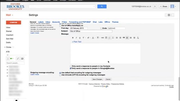Open the More menu in top bar

click(x=81, y=0)
